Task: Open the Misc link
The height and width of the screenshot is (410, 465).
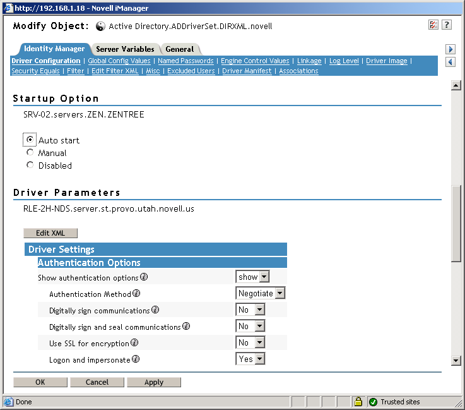Action: click(x=153, y=71)
